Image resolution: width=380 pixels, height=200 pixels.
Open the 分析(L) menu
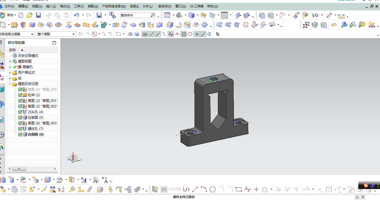(x=148, y=6)
